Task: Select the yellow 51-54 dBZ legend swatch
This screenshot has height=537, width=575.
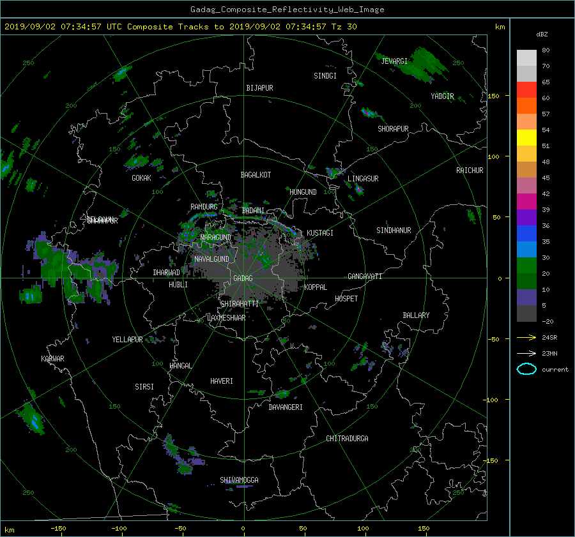Action: coord(526,137)
